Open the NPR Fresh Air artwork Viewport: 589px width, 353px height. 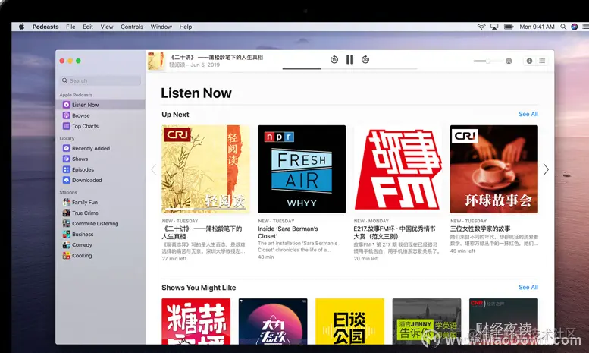tap(302, 169)
